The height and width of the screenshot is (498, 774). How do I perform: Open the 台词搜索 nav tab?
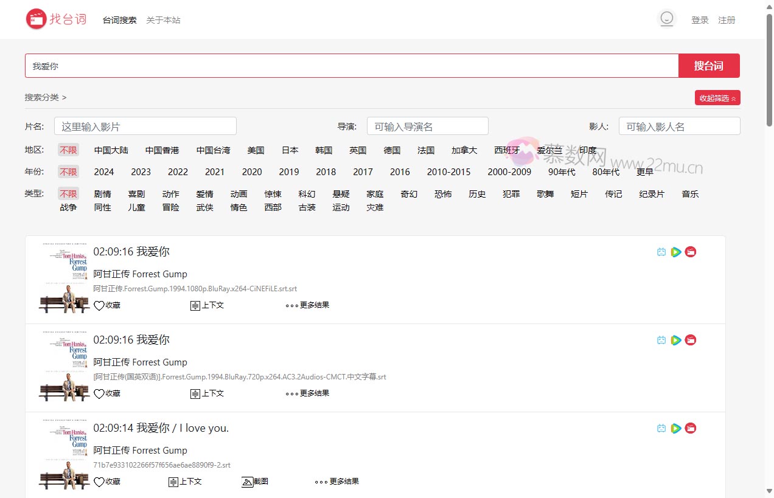pos(119,20)
